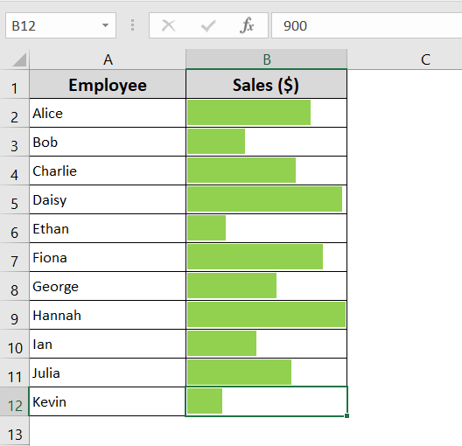Click Alice's sales data bar cell
The height and width of the screenshot is (446, 462).
[266, 113]
